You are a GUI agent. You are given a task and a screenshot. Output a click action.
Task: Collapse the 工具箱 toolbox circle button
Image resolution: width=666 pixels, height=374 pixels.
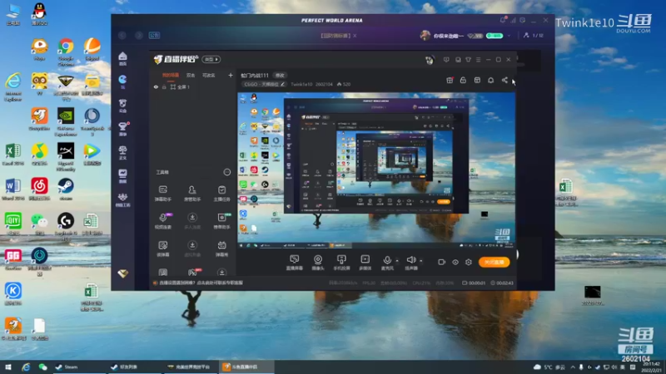226,172
